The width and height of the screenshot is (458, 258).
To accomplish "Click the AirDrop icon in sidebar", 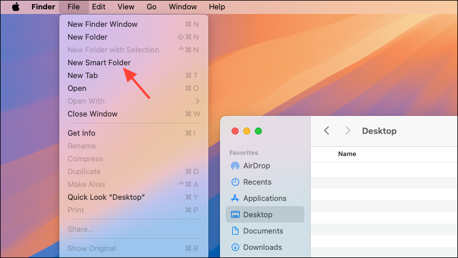I will tap(235, 165).
